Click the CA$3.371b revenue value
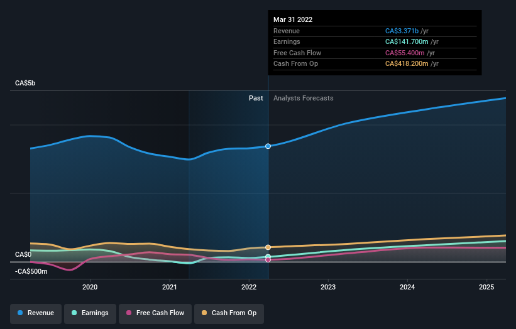Screen dimensions: 516x329 tap(402, 31)
